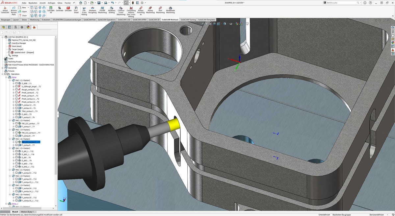This screenshot has width=395, height=216.
Task: Select Port Machining operation
Action: pos(160,10)
